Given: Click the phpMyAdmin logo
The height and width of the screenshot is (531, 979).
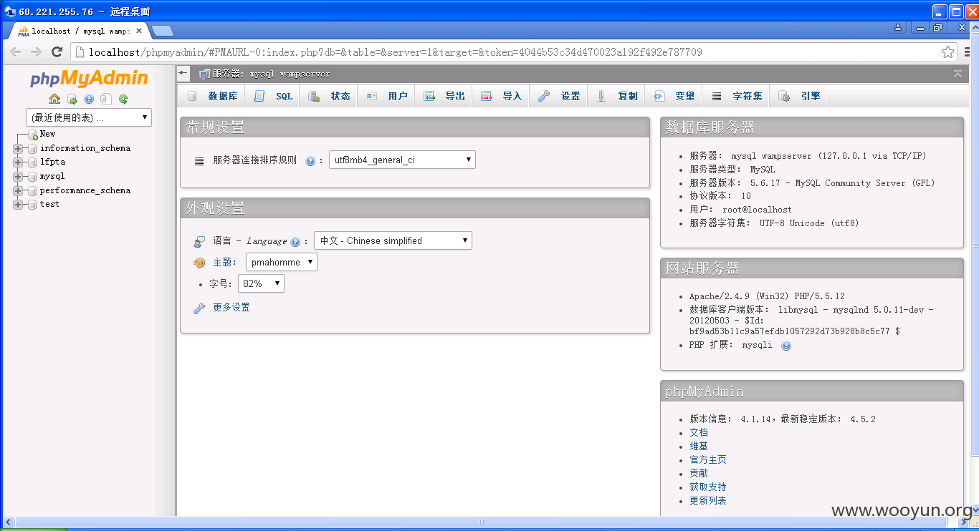Looking at the screenshot, I should (x=89, y=78).
